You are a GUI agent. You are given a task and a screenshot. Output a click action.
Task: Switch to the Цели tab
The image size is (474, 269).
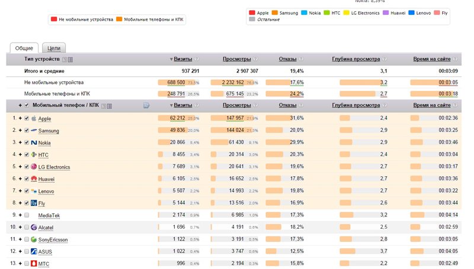pyautogui.click(x=54, y=48)
